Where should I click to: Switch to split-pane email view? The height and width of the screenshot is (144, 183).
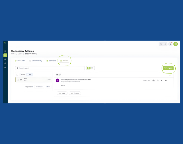pos(89,68)
